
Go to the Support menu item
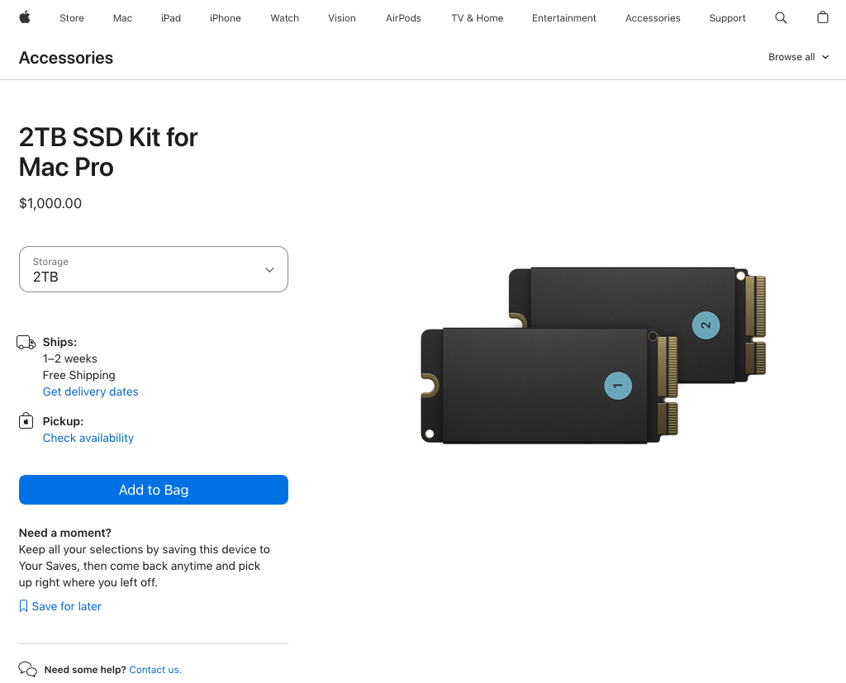pyautogui.click(x=727, y=18)
